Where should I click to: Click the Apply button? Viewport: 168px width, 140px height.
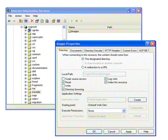(x=129, y=132)
